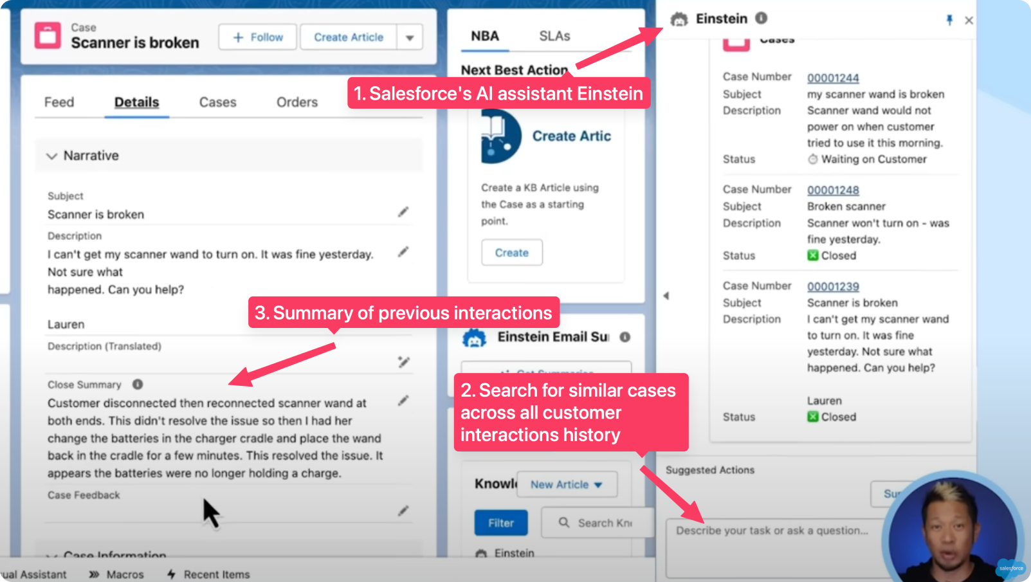Click the Einstein panel info icon

(x=761, y=18)
